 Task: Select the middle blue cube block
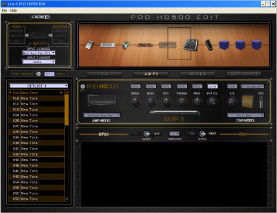click(x=240, y=45)
